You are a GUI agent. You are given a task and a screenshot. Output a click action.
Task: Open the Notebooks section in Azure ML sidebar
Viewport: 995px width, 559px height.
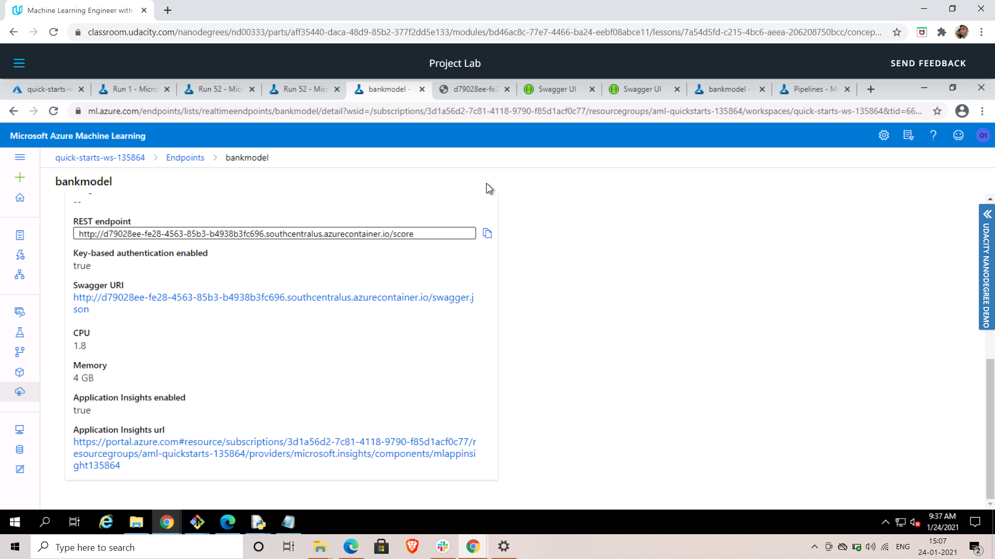(x=20, y=234)
